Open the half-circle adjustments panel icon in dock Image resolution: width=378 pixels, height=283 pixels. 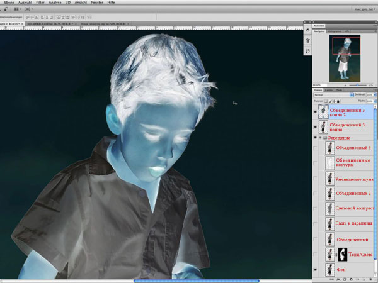click(307, 30)
